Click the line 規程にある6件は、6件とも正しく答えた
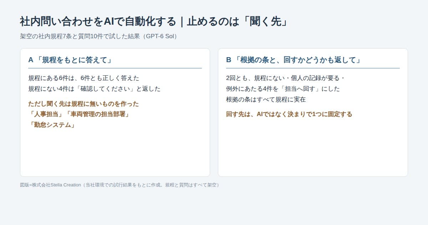This screenshot has width=428, height=225. [83, 78]
